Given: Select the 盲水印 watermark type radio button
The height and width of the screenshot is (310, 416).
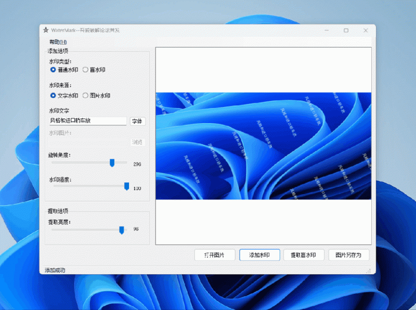Looking at the screenshot, I should coord(86,71).
